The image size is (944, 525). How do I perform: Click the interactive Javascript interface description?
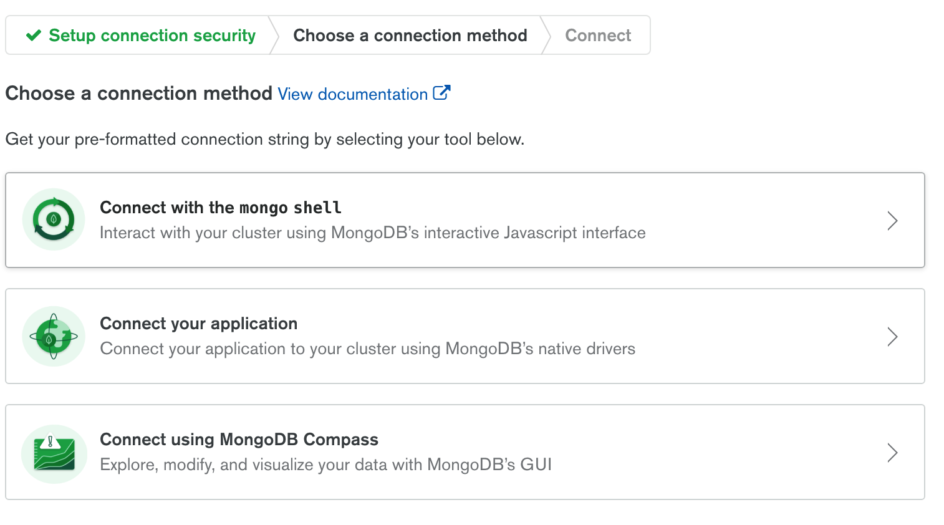click(x=373, y=233)
